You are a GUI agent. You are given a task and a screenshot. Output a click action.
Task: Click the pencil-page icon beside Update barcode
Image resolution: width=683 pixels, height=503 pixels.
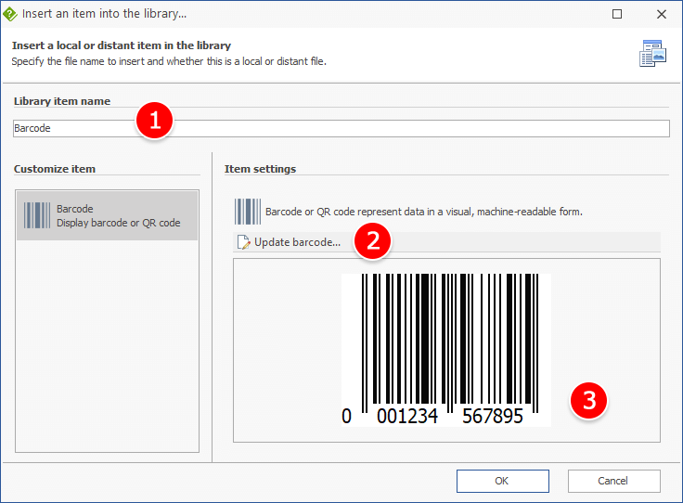(x=243, y=242)
